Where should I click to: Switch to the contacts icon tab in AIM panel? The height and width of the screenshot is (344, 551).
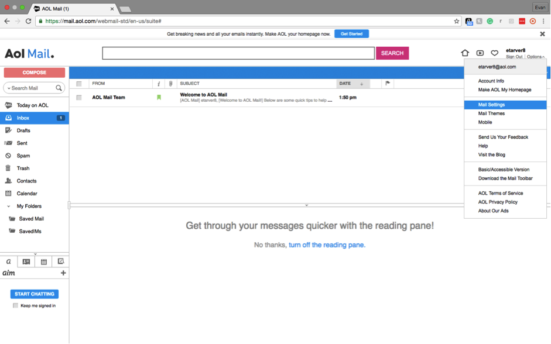26,261
